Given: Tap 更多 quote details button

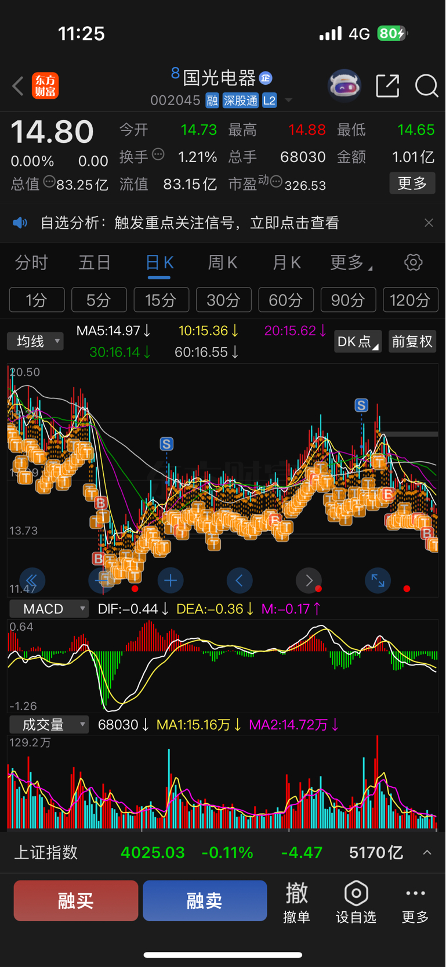Looking at the screenshot, I should click(x=412, y=184).
